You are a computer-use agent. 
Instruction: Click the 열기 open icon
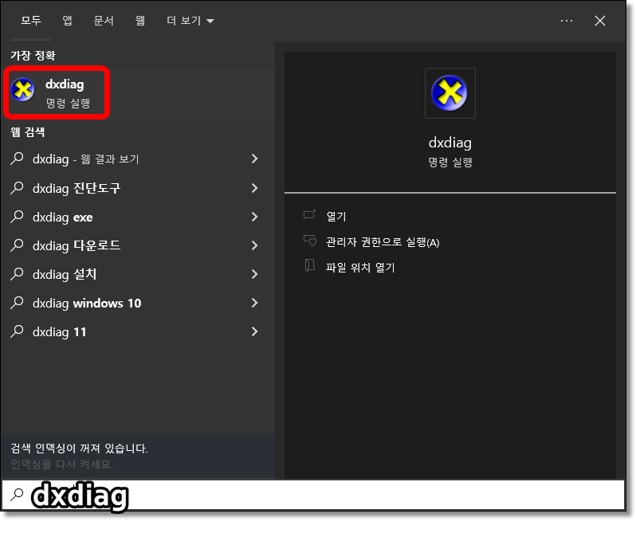(x=309, y=214)
